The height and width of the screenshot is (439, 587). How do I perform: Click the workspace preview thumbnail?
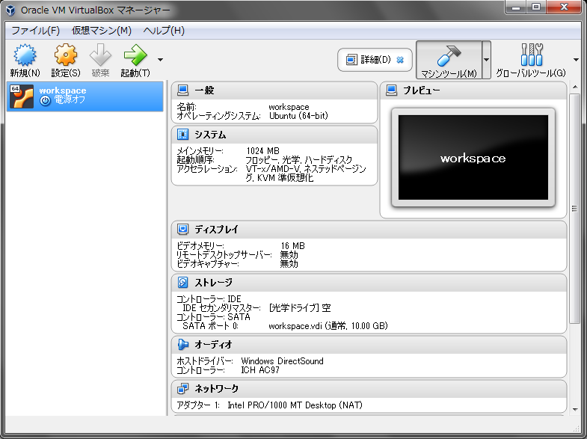(x=473, y=158)
